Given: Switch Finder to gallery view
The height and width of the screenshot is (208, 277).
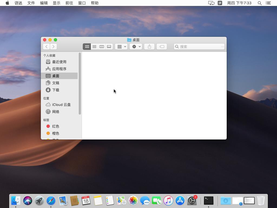Looking at the screenshot, I should 109,47.
